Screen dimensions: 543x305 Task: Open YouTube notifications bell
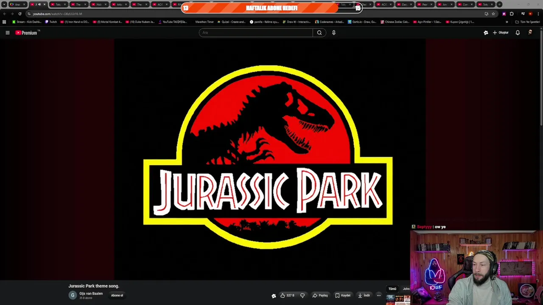tap(518, 33)
